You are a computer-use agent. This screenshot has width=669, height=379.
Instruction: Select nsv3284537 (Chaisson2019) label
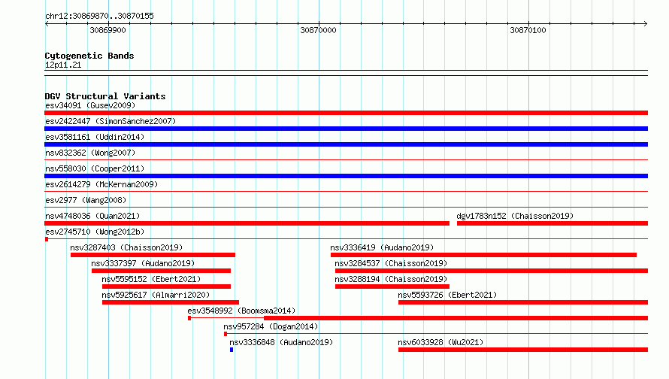391,263
